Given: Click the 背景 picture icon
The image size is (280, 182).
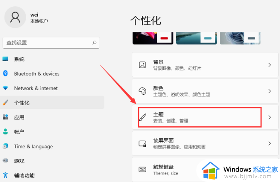Looking at the screenshot, I should tap(142, 65).
